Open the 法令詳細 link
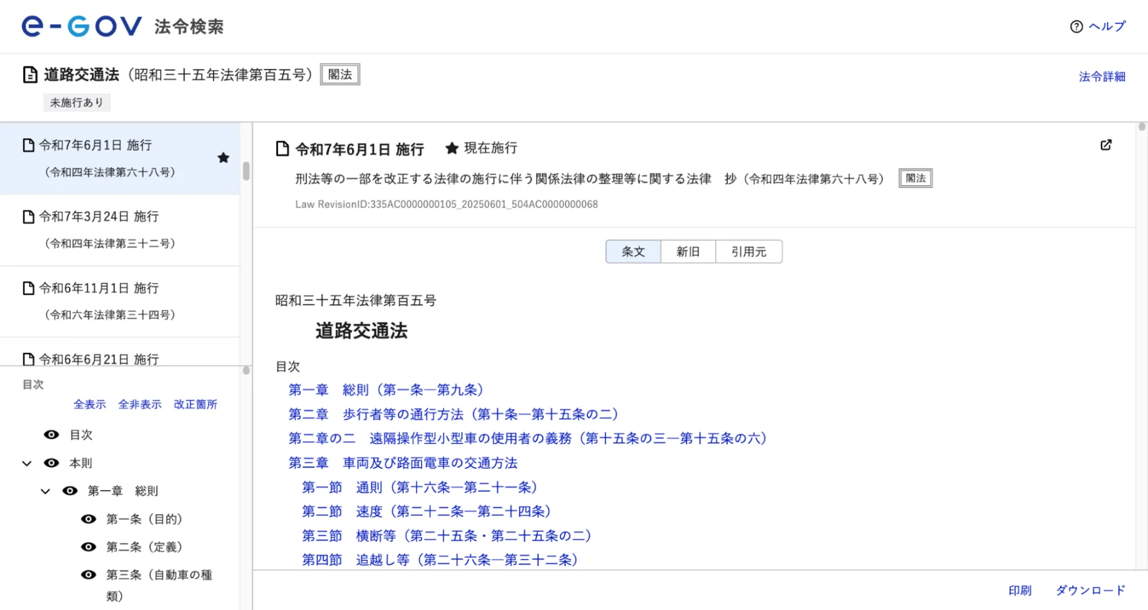The width and height of the screenshot is (1148, 610). 1101,76
